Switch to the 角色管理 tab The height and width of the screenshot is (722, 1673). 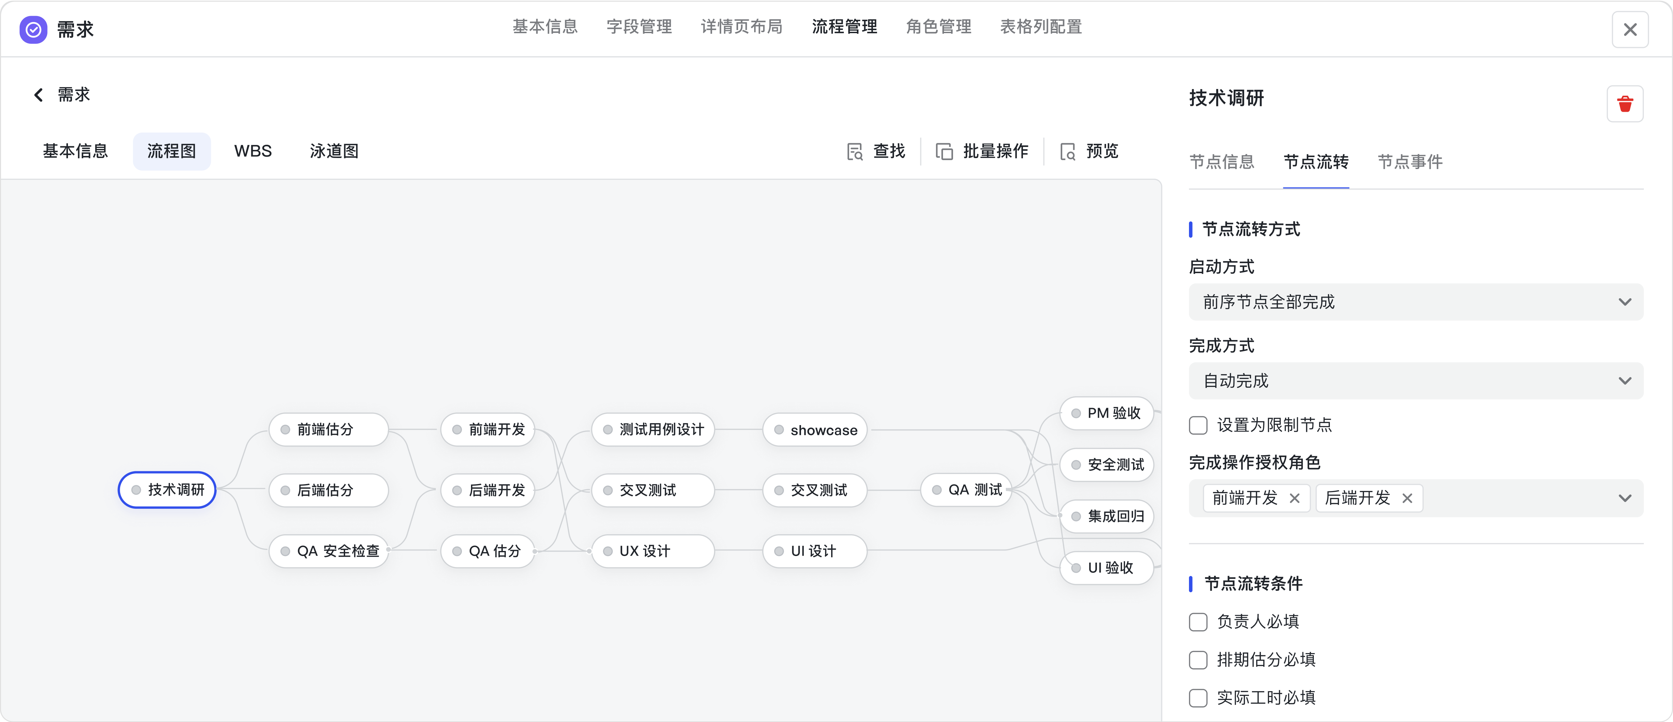[x=938, y=27]
